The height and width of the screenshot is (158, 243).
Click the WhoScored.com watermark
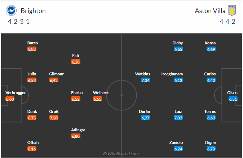coord(121,154)
